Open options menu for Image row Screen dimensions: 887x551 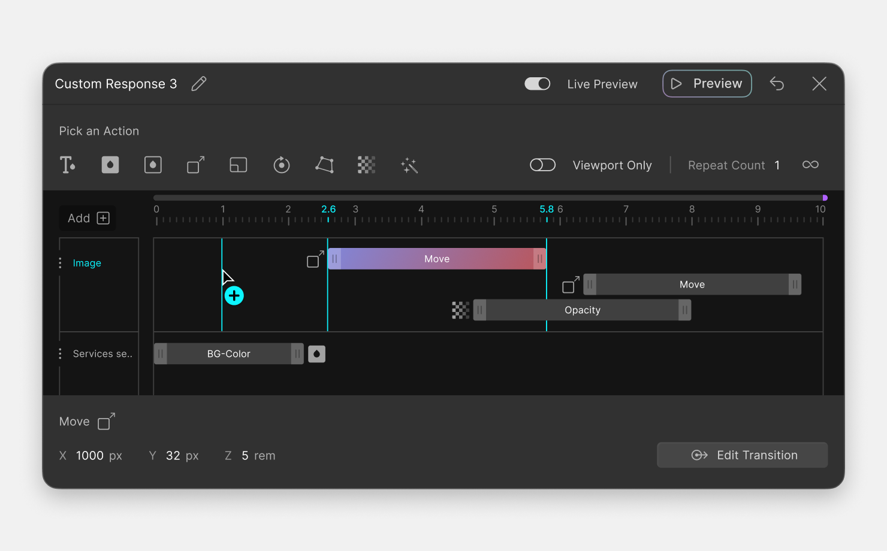60,263
